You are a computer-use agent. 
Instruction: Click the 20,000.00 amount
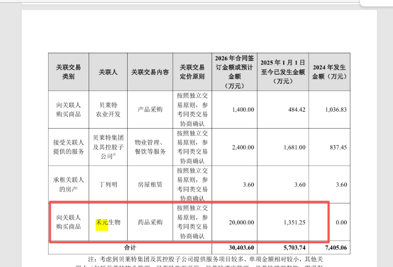(x=241, y=222)
